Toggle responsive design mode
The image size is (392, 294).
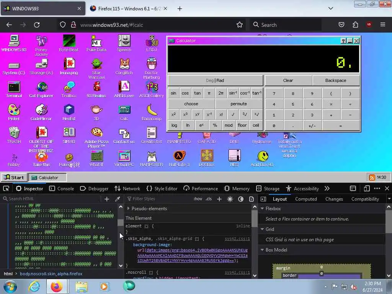coord(367,188)
